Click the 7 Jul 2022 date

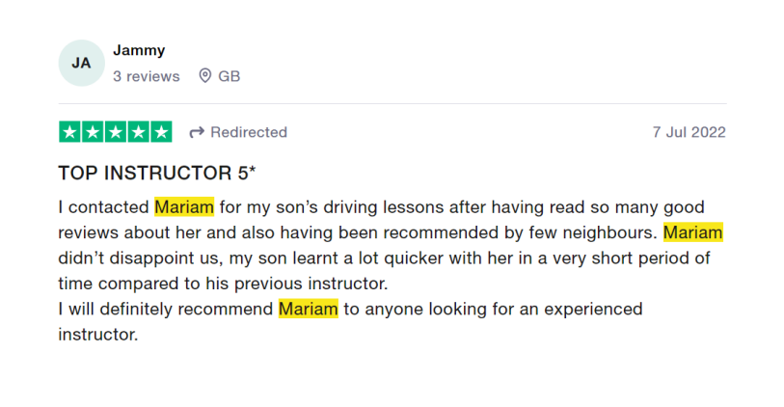pos(689,132)
